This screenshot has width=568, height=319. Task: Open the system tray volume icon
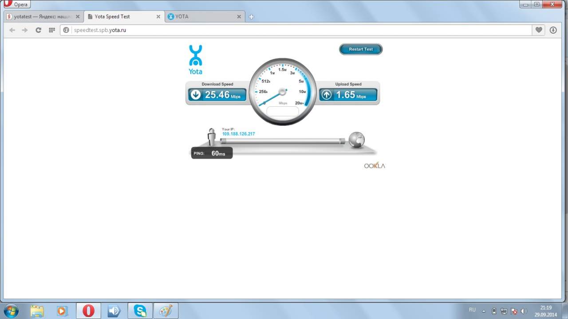tap(524, 311)
